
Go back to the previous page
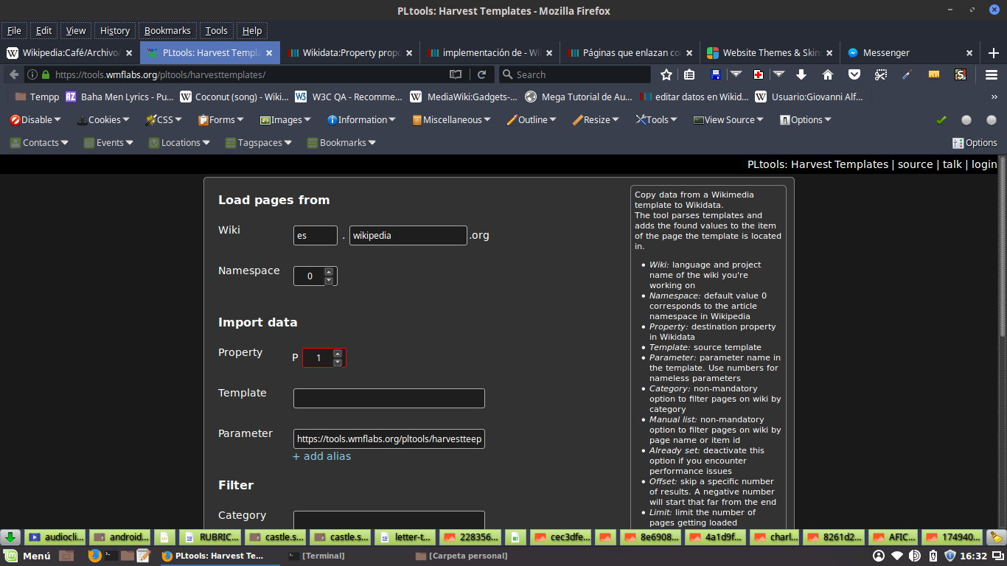tap(14, 74)
